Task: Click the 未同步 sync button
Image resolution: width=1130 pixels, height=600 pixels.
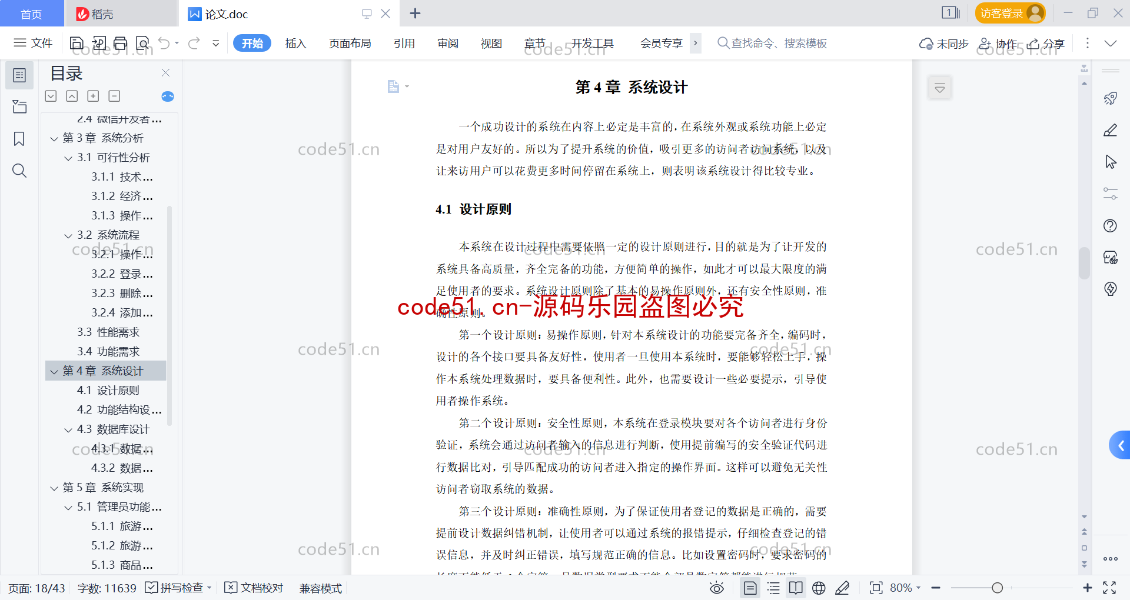Action: (944, 44)
